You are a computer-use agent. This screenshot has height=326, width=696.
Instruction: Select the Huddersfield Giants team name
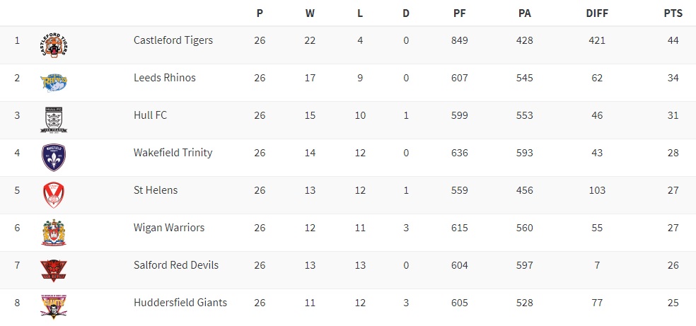coord(180,303)
